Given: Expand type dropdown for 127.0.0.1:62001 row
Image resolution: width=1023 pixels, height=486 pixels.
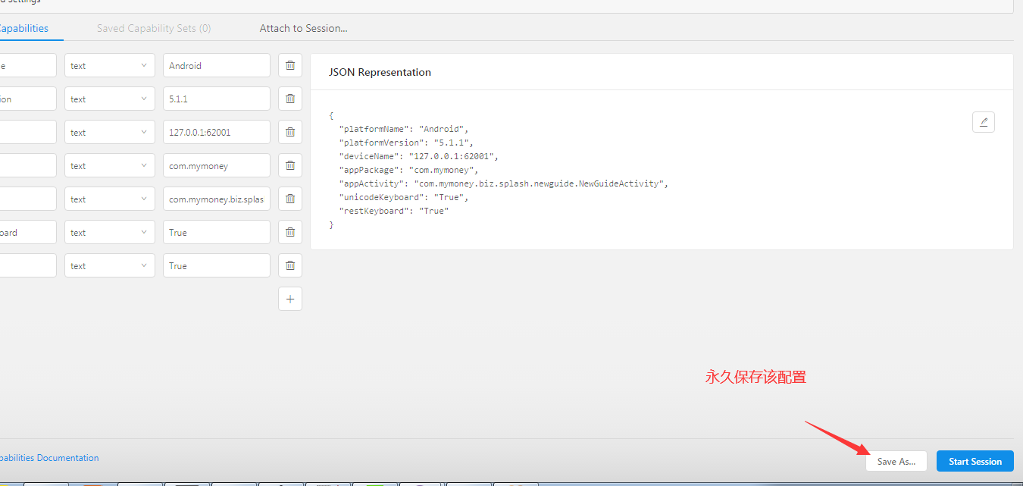Looking at the screenshot, I should [110, 132].
